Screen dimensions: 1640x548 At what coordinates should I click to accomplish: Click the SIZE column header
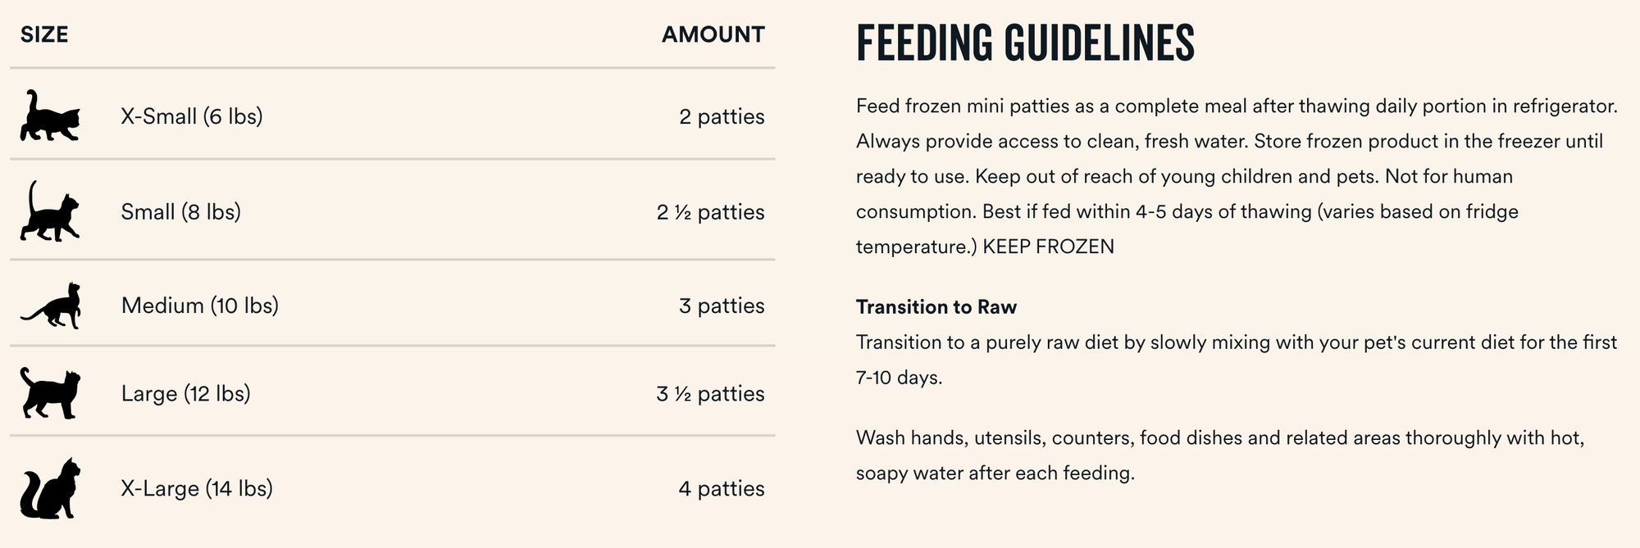pyautogui.click(x=44, y=34)
